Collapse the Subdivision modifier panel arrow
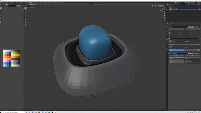This screenshot has width=201, height=113. [x=169, y=53]
